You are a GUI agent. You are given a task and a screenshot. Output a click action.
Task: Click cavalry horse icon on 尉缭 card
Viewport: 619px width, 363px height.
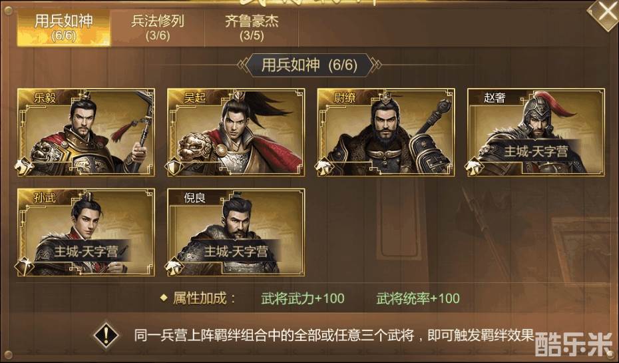pyautogui.click(x=323, y=167)
